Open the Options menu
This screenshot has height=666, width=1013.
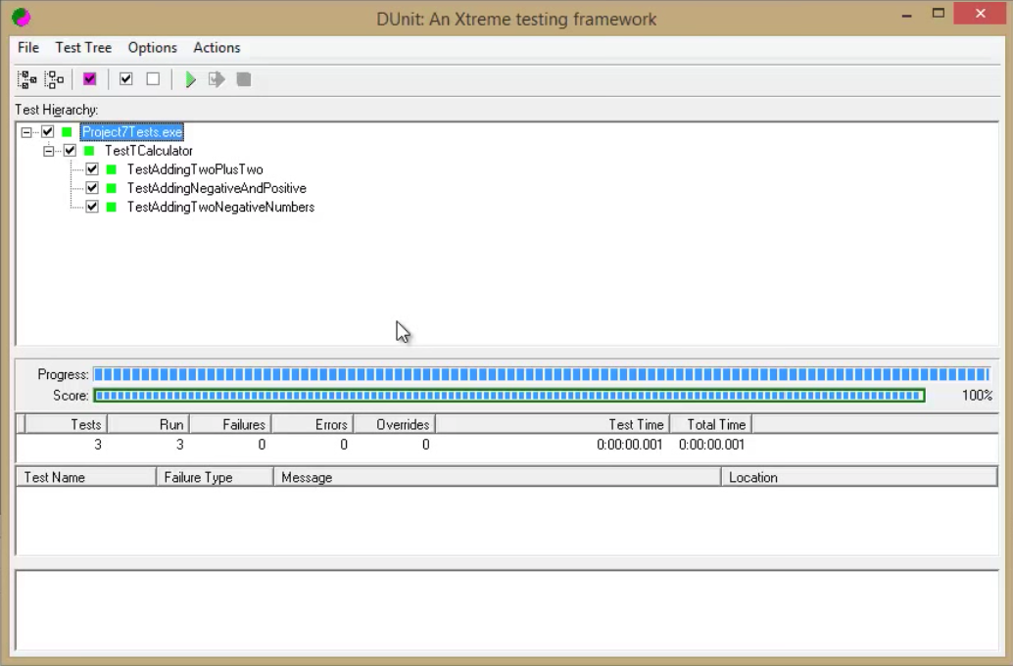[153, 47]
